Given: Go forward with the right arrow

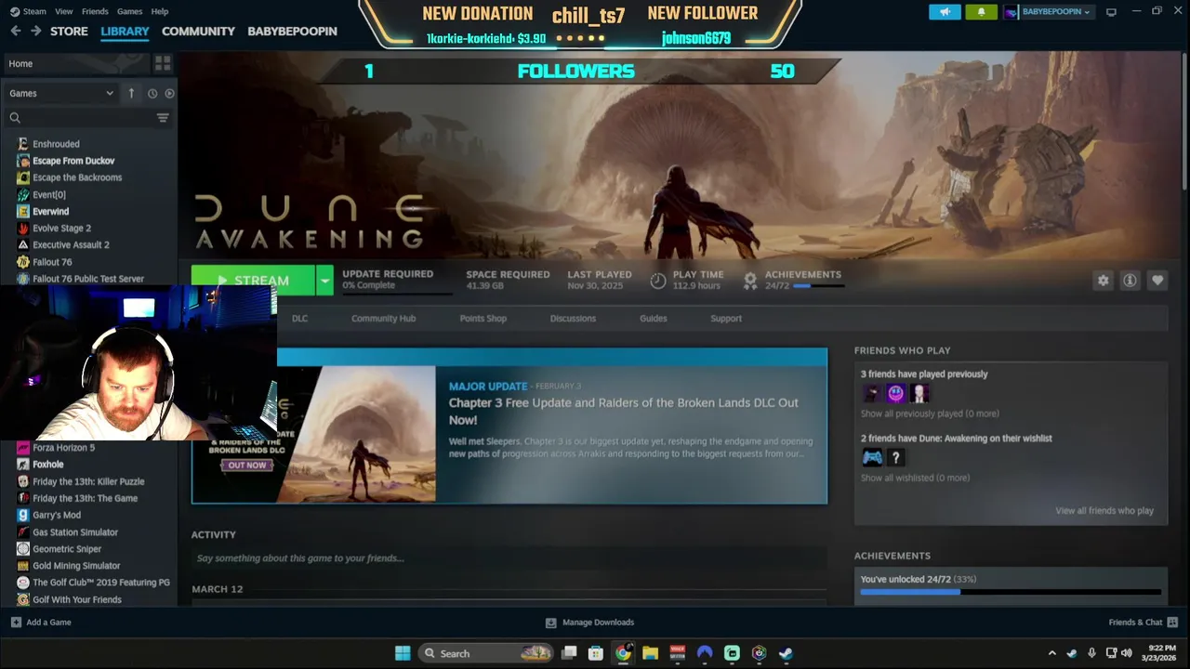Looking at the screenshot, I should pos(35,31).
